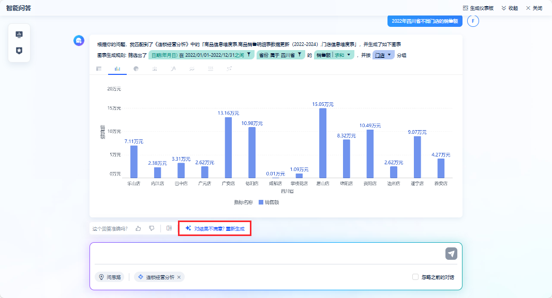Click the 广元店 x-axis label

coord(204,183)
